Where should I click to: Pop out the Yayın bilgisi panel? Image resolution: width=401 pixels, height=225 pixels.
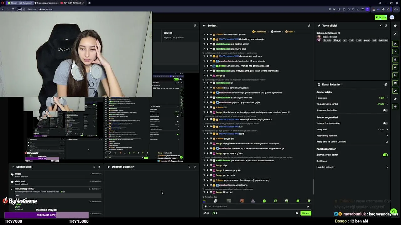point(386,26)
